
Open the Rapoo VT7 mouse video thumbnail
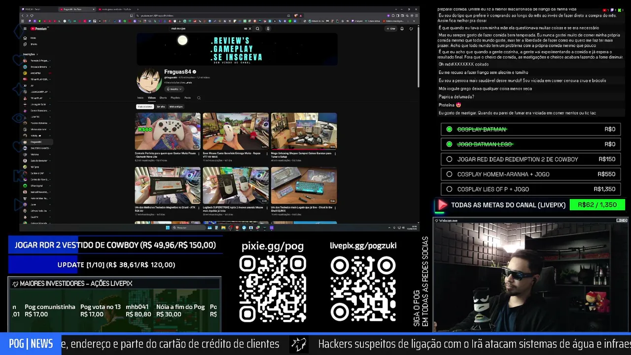[x=236, y=131]
